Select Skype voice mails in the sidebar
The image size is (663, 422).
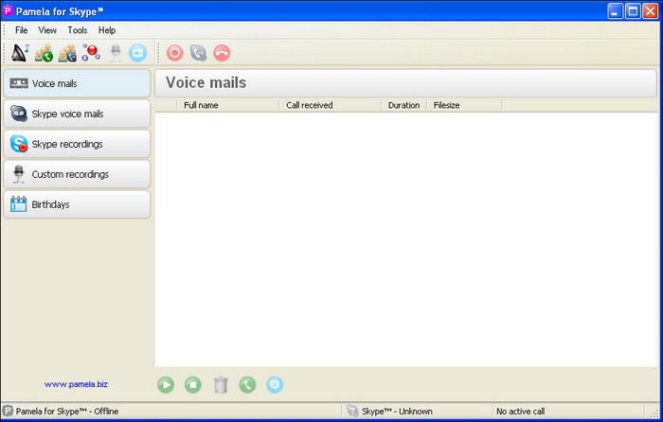[x=77, y=114]
